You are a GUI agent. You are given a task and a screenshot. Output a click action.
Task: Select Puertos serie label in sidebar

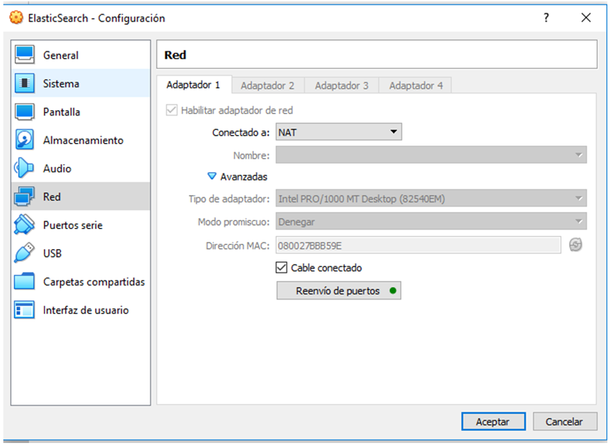pos(72,225)
